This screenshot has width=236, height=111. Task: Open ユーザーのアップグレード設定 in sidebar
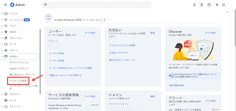(23, 87)
